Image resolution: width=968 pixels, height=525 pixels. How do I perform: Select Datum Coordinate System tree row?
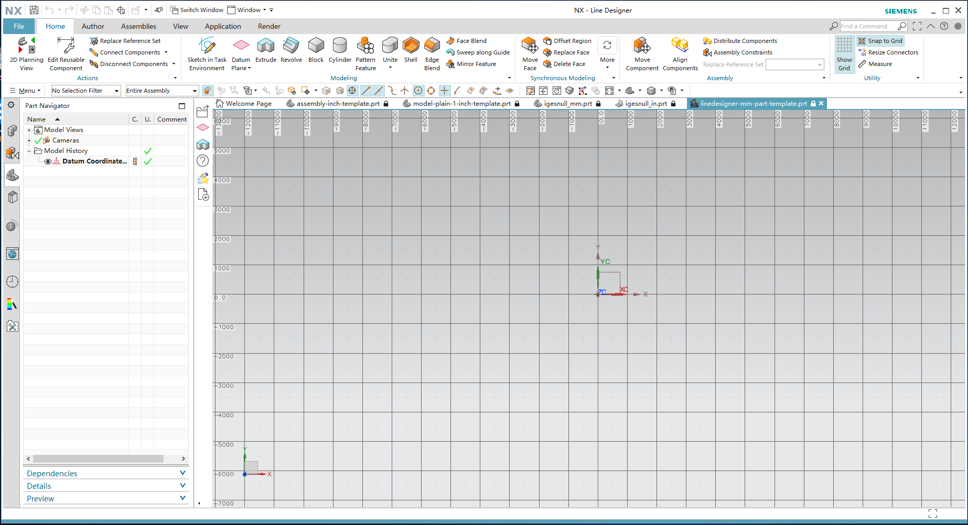(x=106, y=161)
